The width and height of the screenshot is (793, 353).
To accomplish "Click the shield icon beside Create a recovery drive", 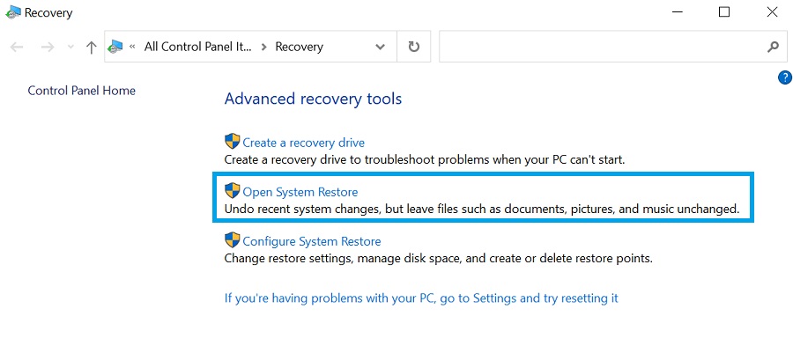I will click(233, 142).
